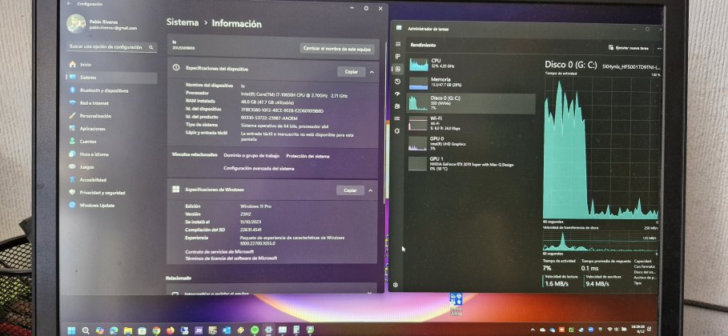
Task: Open Pablo Riveros account profile
Action: (104, 24)
